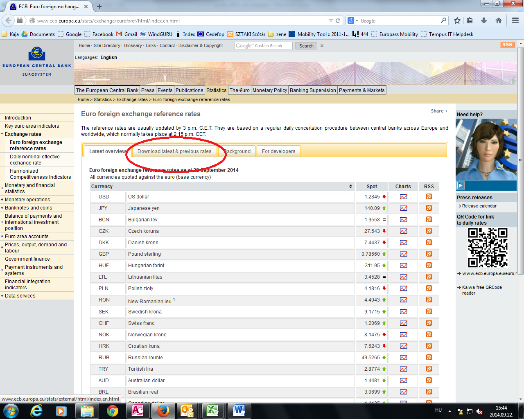Image resolution: width=524 pixels, height=419 pixels.
Task: Open the RSS feed icon for Australian dollar
Action: click(x=429, y=381)
